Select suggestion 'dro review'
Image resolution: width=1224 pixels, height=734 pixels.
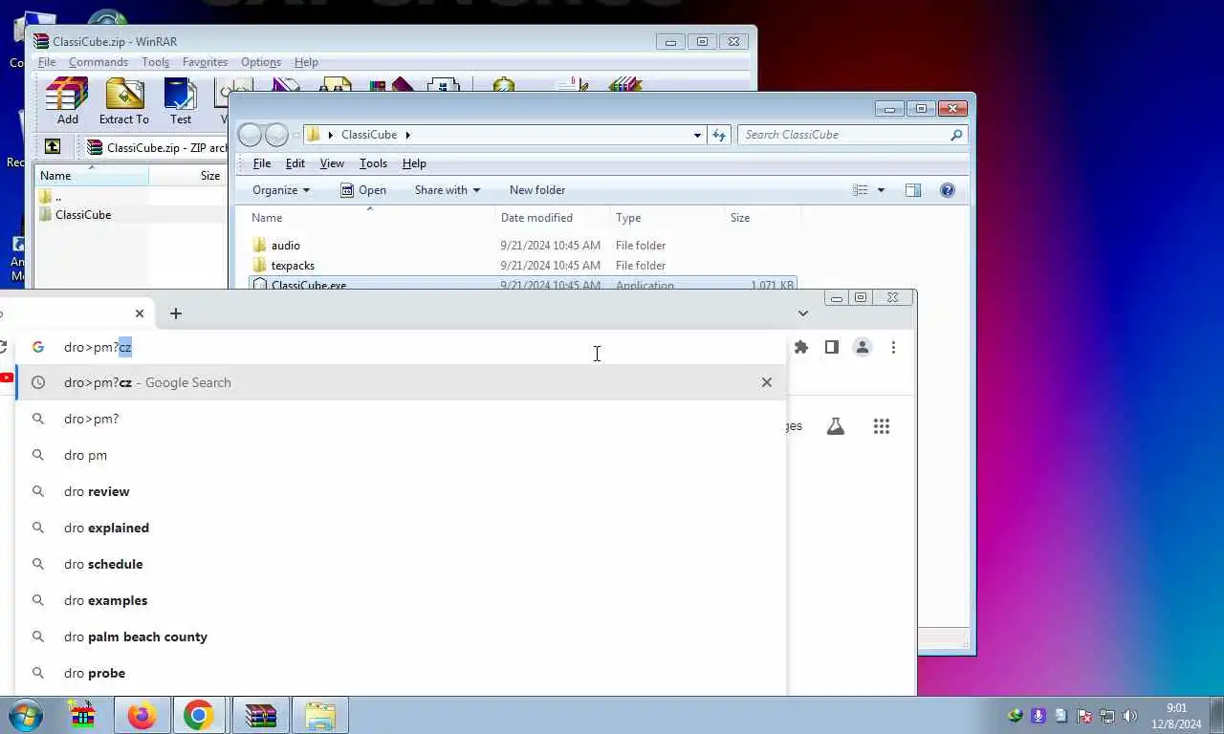(x=401, y=491)
